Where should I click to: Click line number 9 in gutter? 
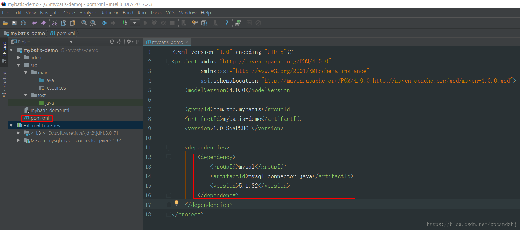(150, 128)
